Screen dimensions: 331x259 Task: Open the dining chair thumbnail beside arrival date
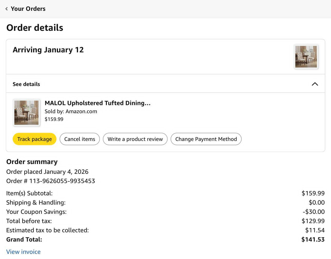(306, 57)
